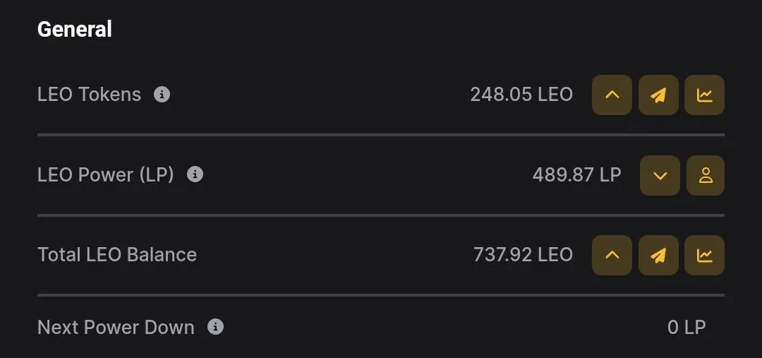Viewport: 762px width, 358px height.
Task: Click the info icon next to LEO Tokens
Action: (x=162, y=95)
